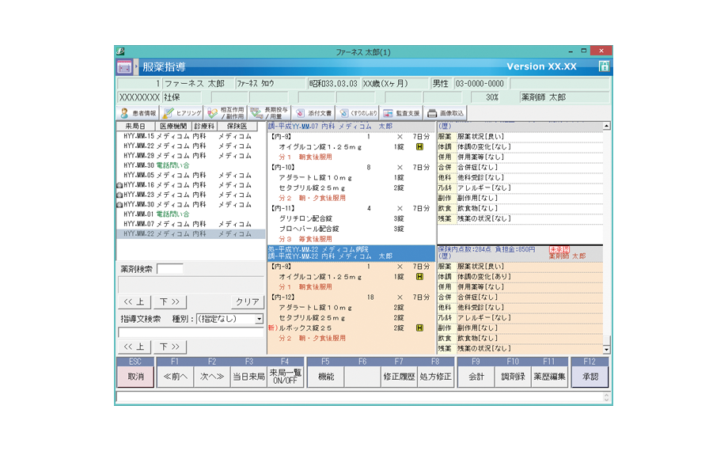
Task: Click the scrollbar down arrow in history panel
Action: pyautogui.click(x=607, y=349)
